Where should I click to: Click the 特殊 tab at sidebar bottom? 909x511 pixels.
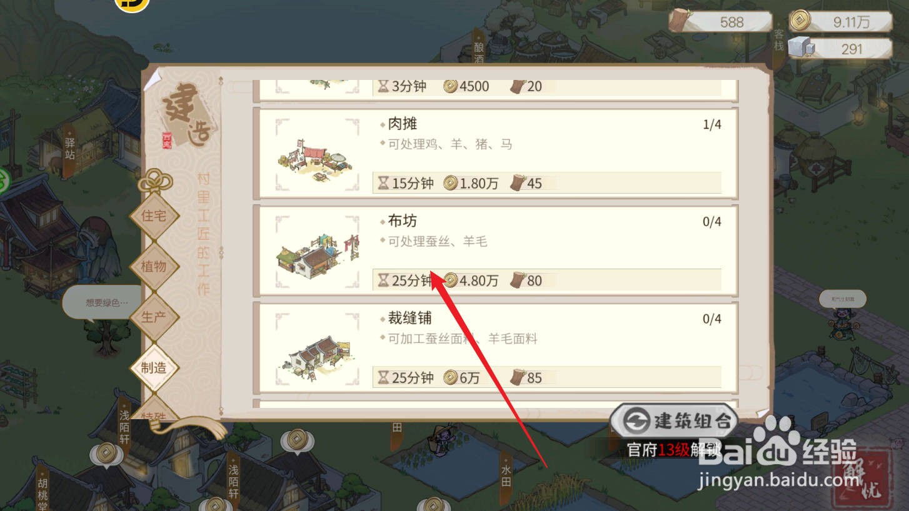point(154,415)
